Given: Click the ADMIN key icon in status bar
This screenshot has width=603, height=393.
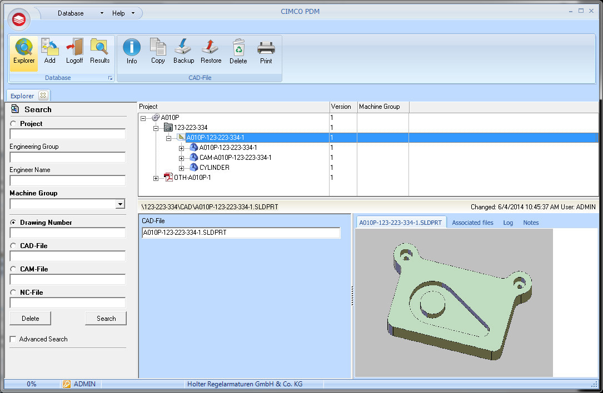Looking at the screenshot, I should click(67, 384).
